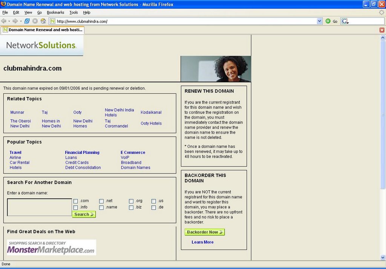The image size is (386, 269).
Task: Check the .org extension box
Action: 131,201
